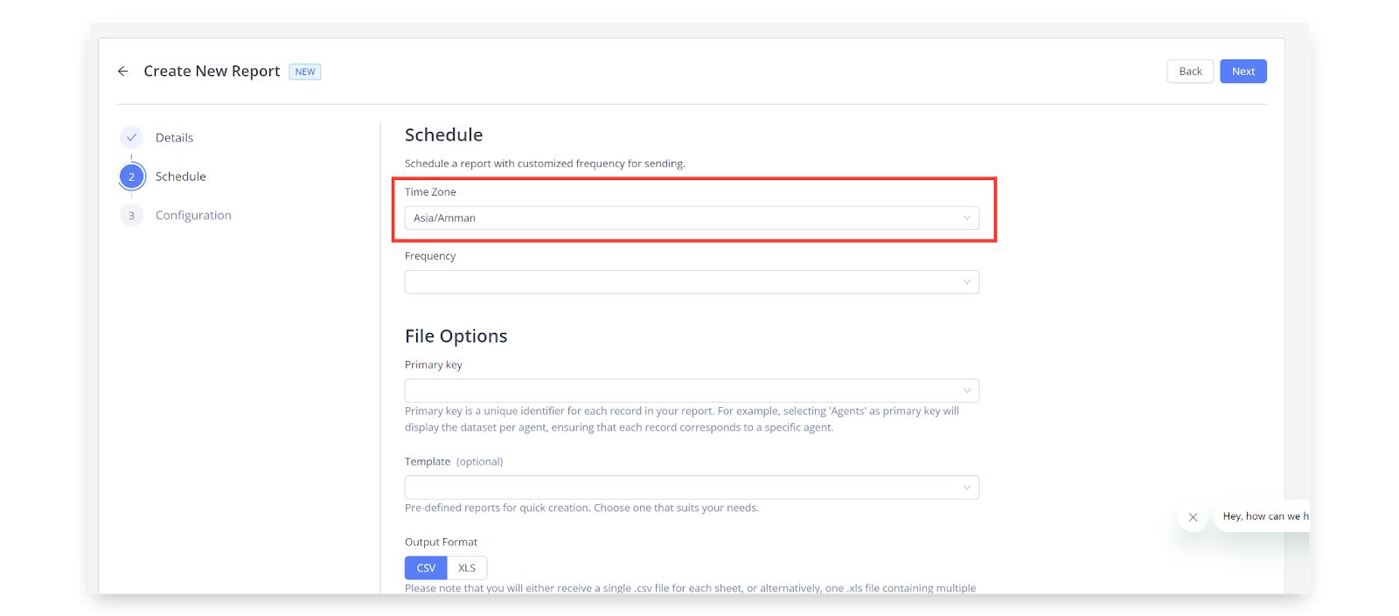The height and width of the screenshot is (616, 1399).
Task: Select the step 2 Schedule circle
Action: (x=132, y=176)
